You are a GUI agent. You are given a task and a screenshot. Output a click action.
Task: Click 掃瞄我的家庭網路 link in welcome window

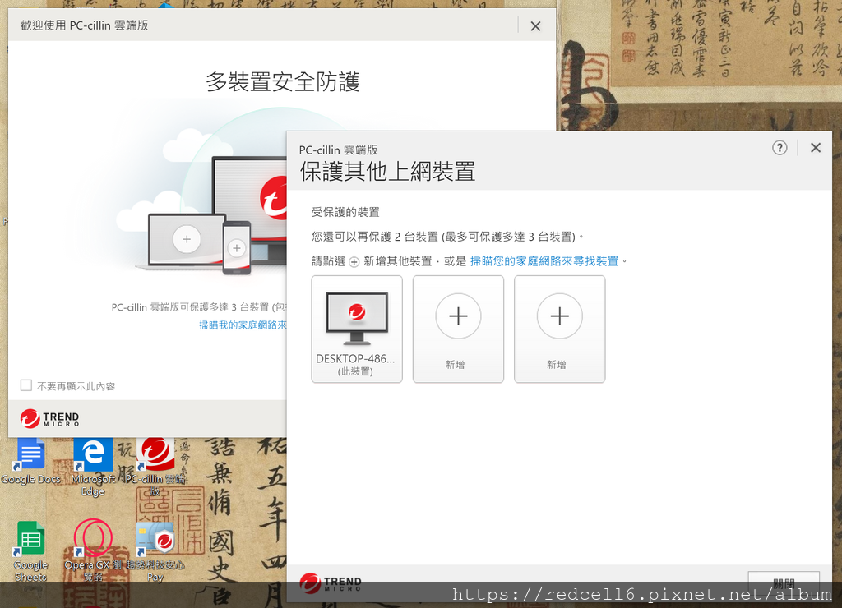pos(243,325)
